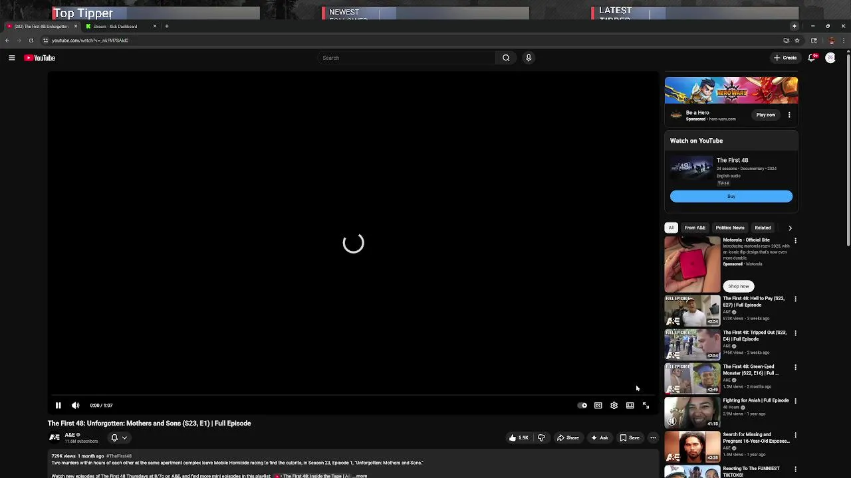Open account avatar menu
Viewport: 851px width, 478px height.
pos(830,58)
